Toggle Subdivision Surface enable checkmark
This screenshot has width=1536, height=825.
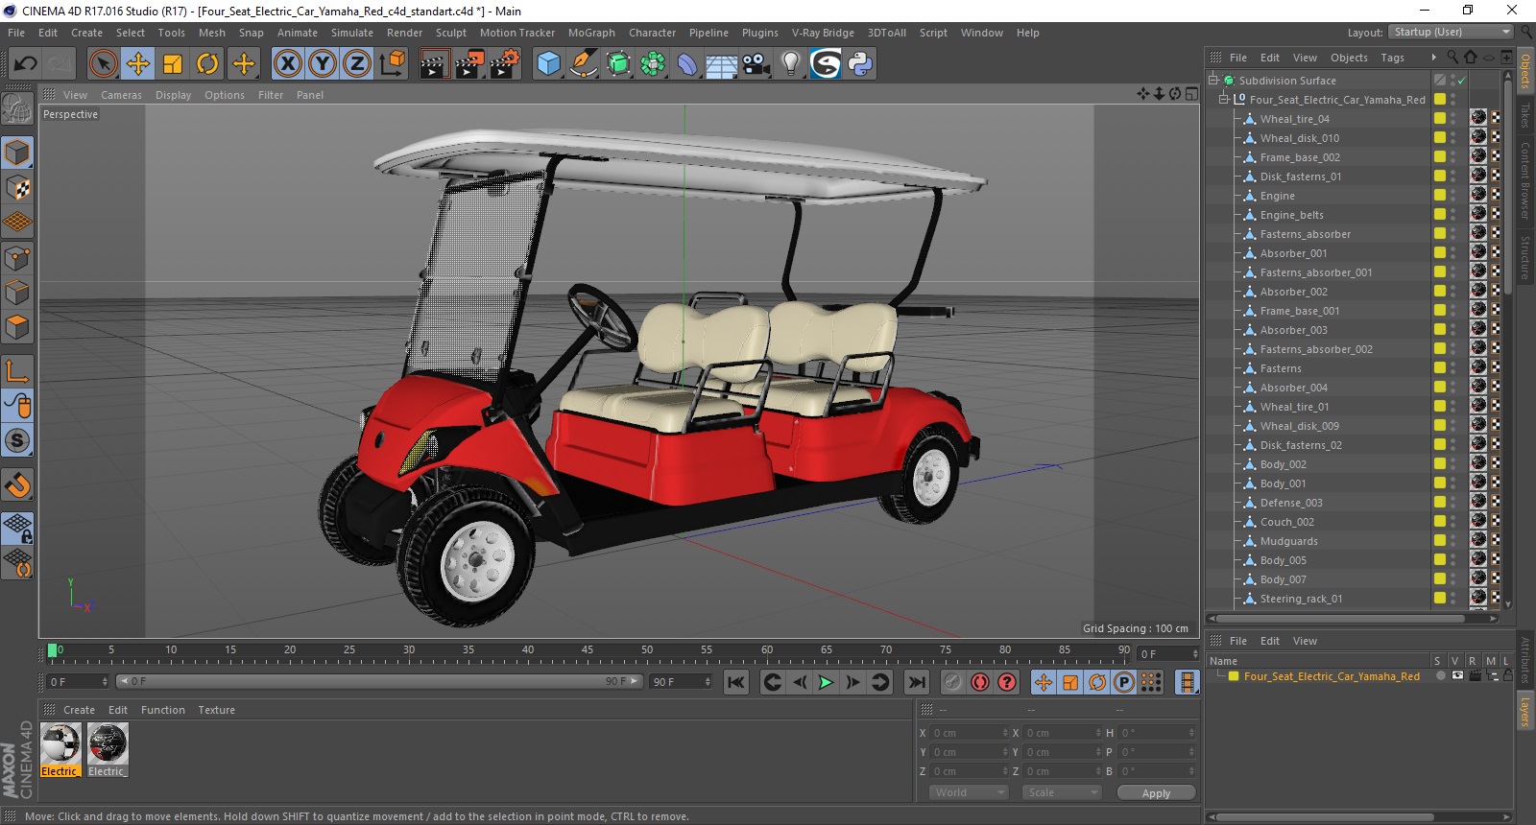[1461, 81]
